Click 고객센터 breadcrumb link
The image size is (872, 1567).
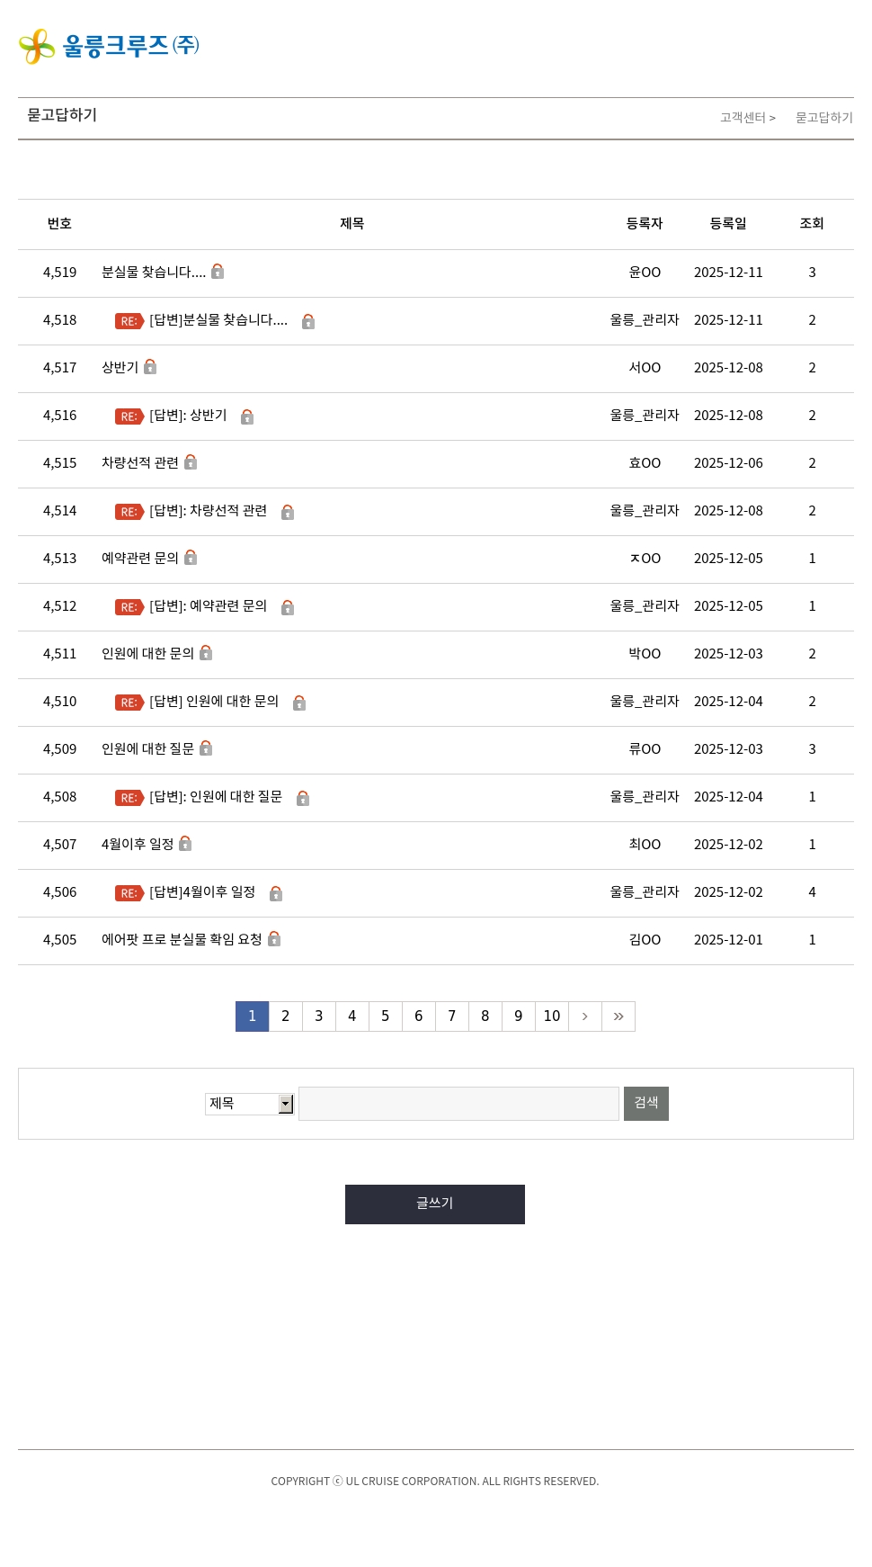[x=743, y=118]
